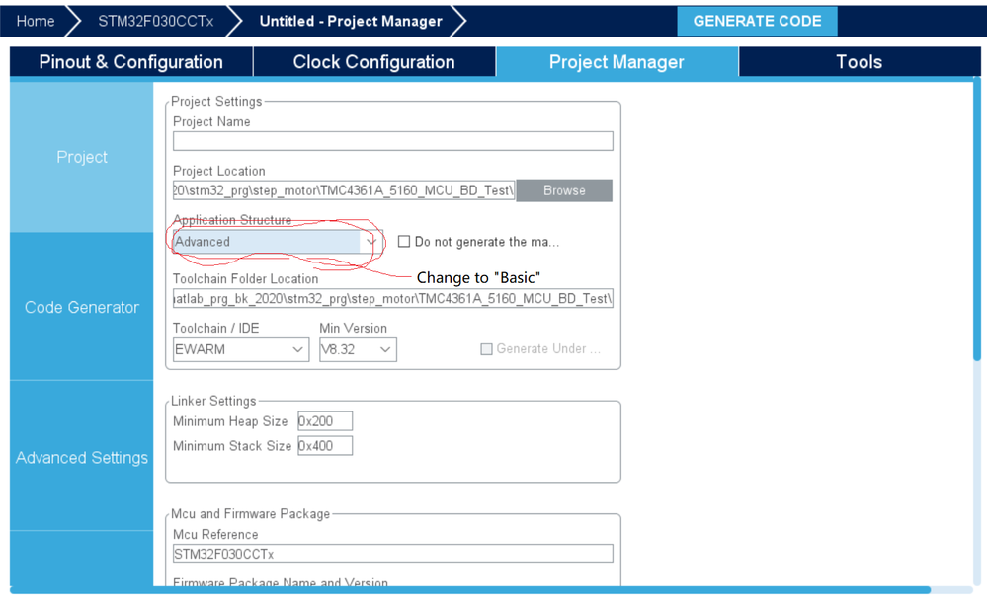Open the Project Manager tab
This screenshot has height=598, width=987.
(x=617, y=62)
